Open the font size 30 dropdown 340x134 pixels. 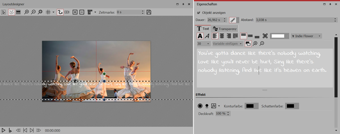203,44
